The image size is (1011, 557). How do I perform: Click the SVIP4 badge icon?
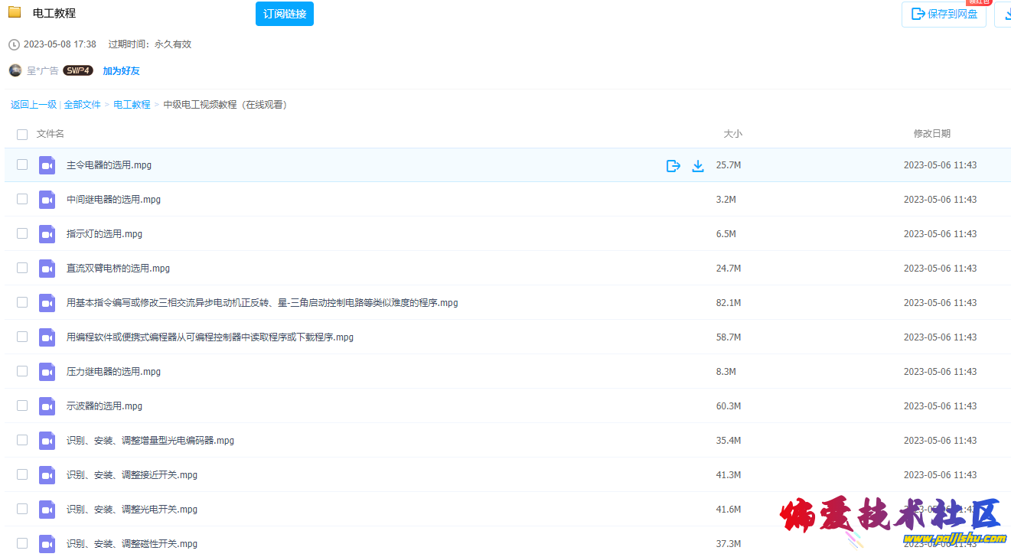click(77, 70)
